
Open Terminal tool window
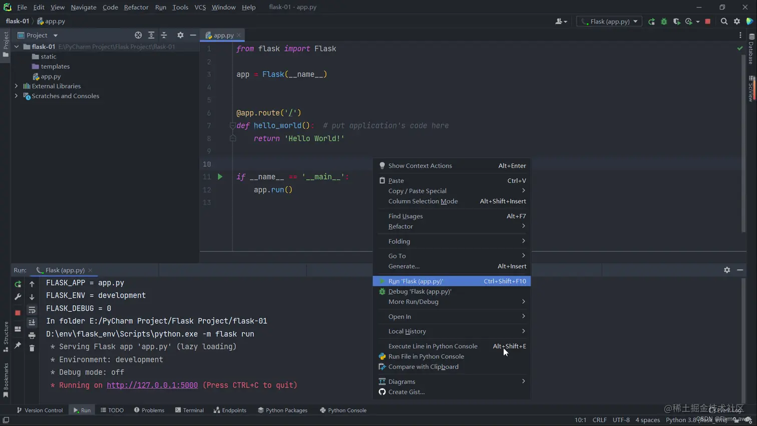(189, 410)
